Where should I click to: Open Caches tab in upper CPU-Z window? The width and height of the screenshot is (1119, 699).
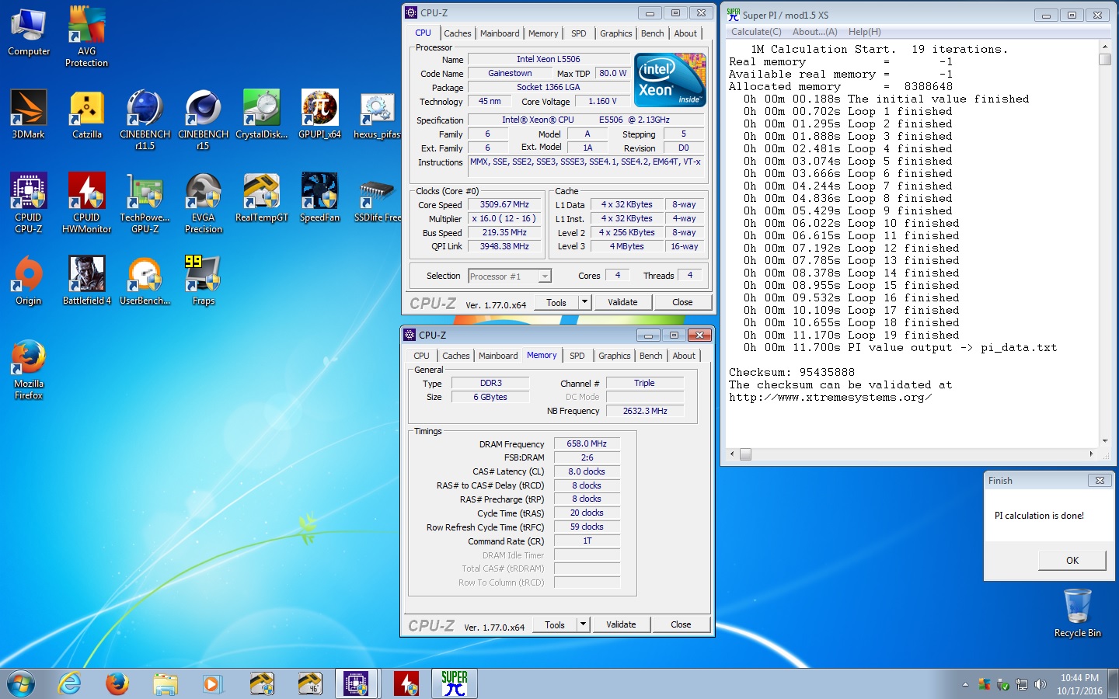pos(458,33)
